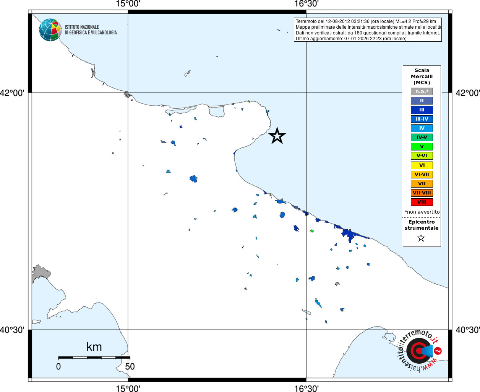Click the left 42°00' latitude label
480x392 pixels.
point(12,93)
